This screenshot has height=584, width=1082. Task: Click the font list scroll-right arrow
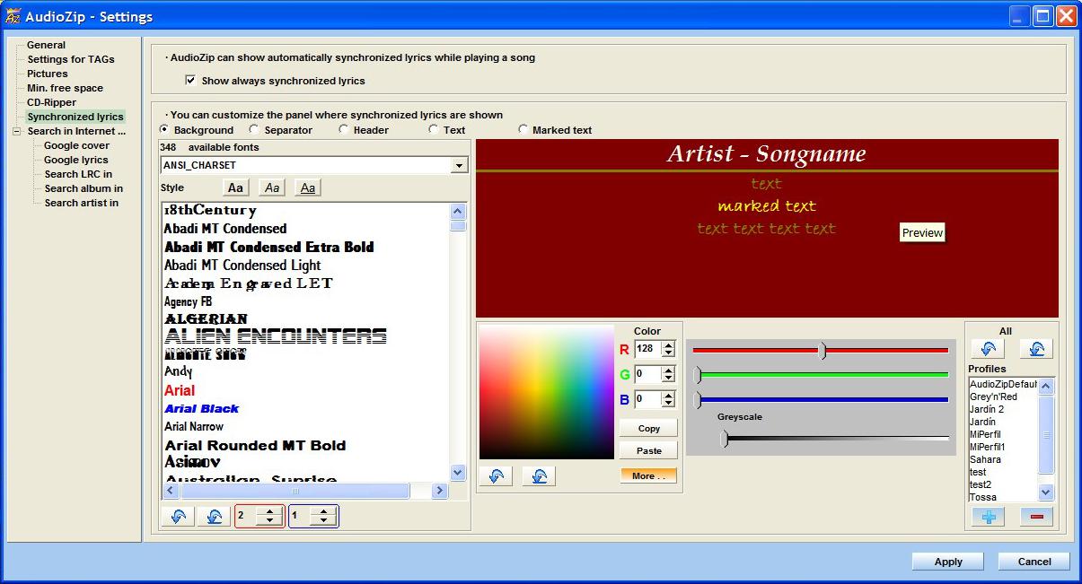[439, 491]
